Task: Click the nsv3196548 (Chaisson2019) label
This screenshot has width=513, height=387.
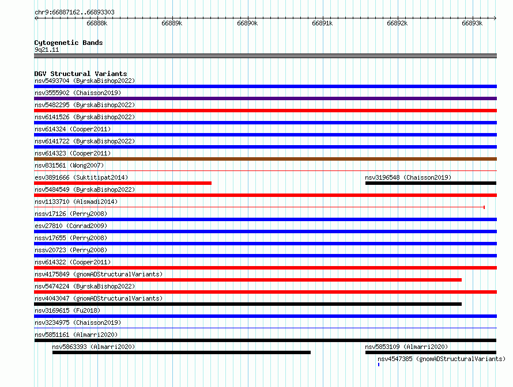Action: 408,177
